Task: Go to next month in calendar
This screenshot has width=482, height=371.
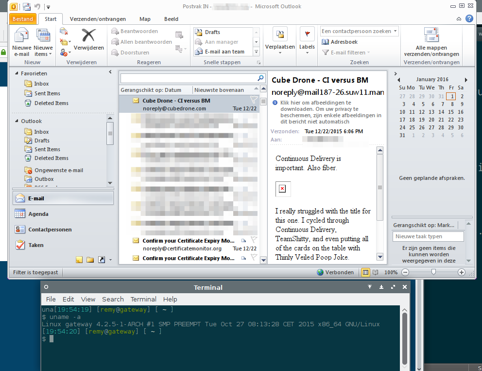Action: click(466, 80)
